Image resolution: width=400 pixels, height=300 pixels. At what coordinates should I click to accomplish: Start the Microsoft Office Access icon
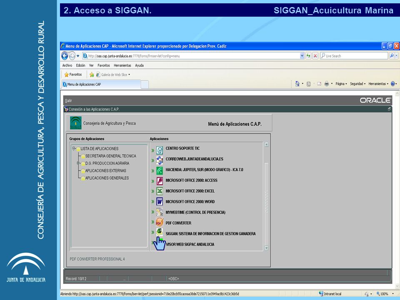[x=160, y=181]
